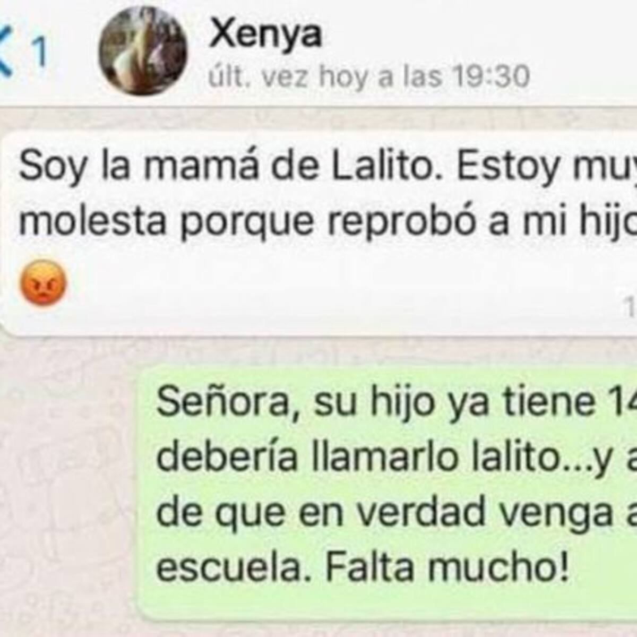Open contact info via the Xenya name
This screenshot has height=637, width=637.
click(x=265, y=35)
